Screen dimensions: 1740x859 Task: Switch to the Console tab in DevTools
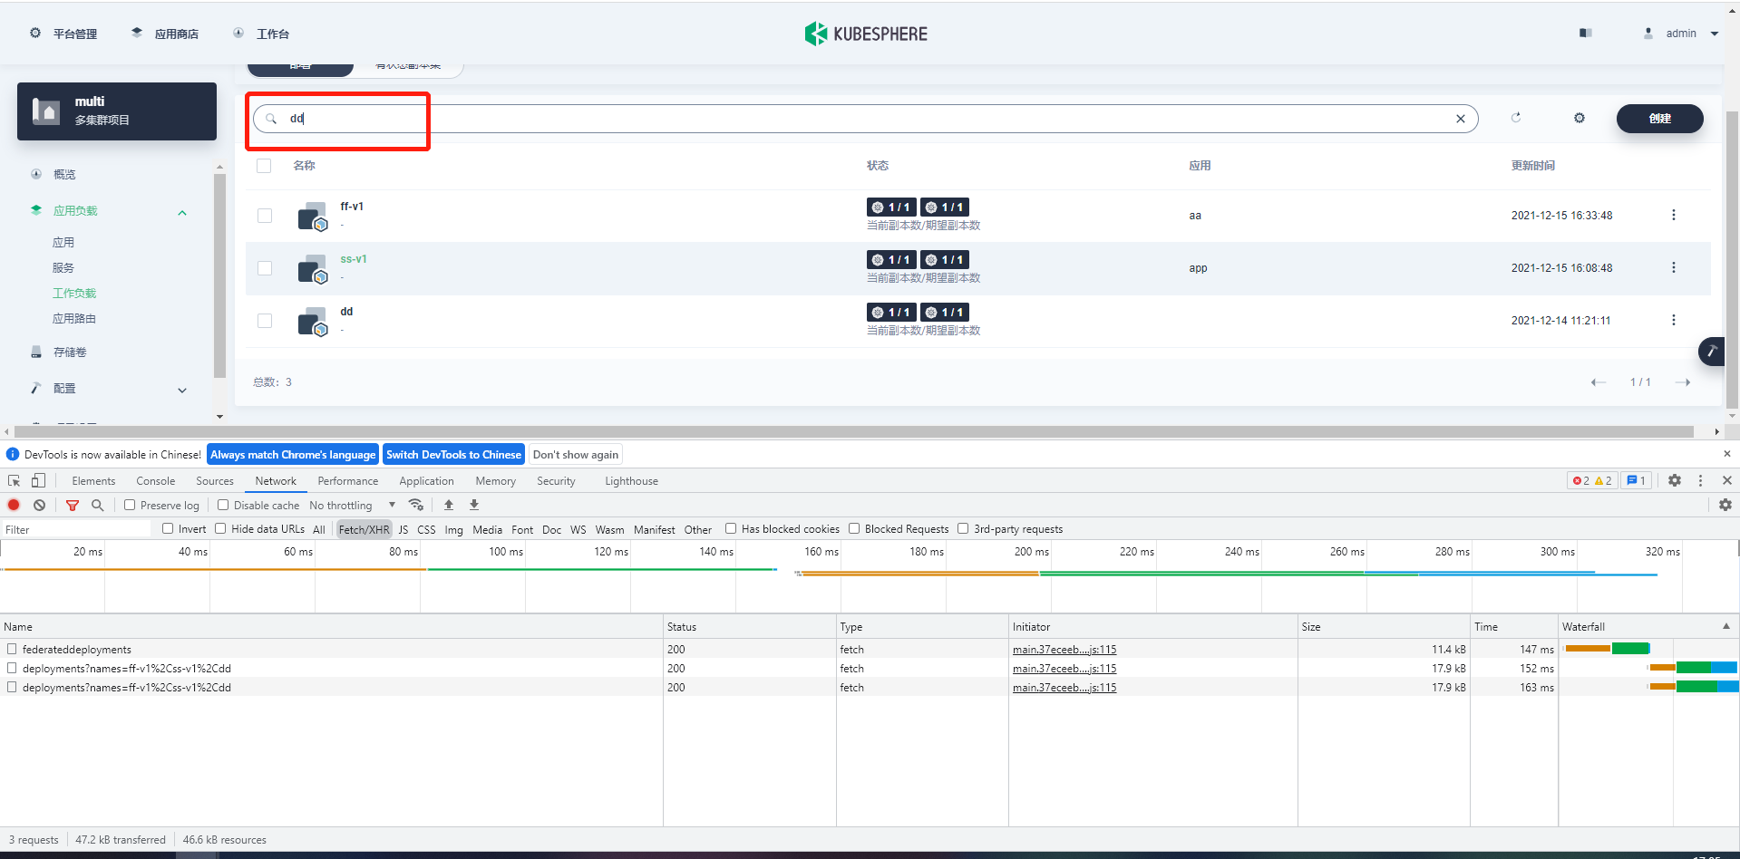(x=155, y=480)
